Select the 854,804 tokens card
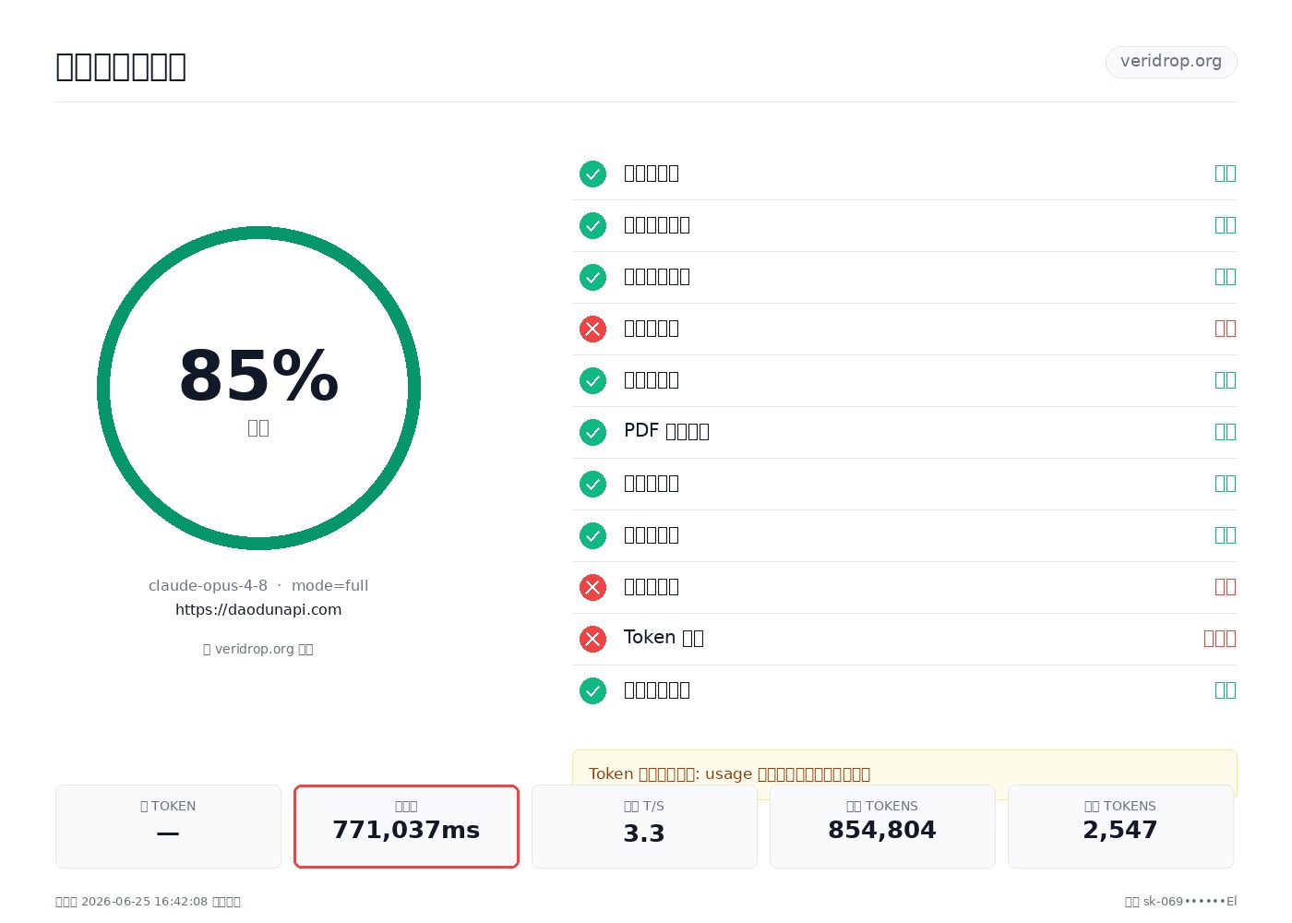 pyautogui.click(x=882, y=826)
